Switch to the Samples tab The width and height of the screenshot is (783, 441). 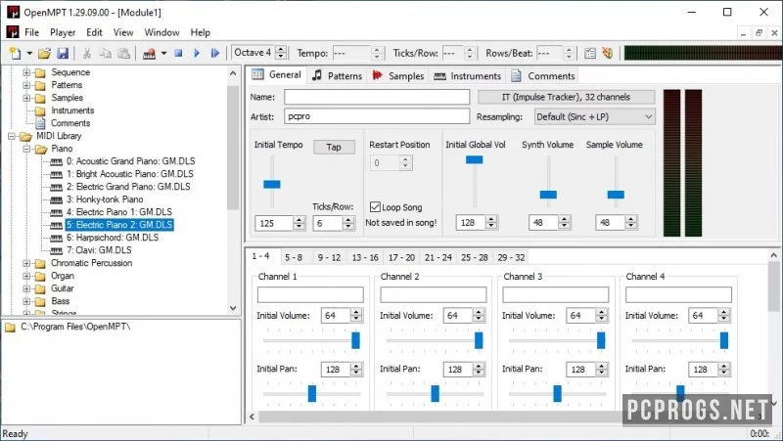click(x=398, y=76)
